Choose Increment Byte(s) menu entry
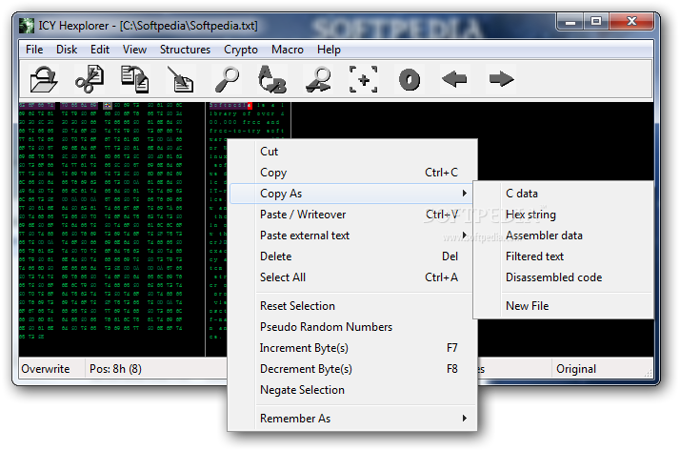Image resolution: width=680 pixels, height=451 pixels. 352,348
